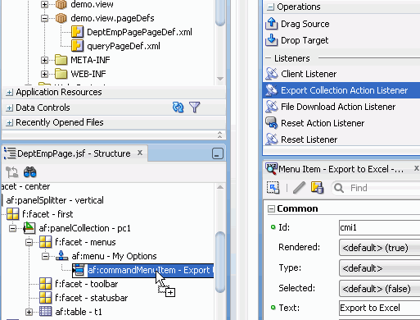
Task: Click the af:menu My Options icon
Action: coord(61,256)
